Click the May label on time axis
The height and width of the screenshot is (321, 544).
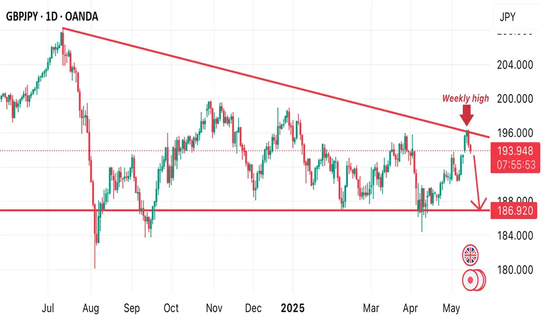451,308
